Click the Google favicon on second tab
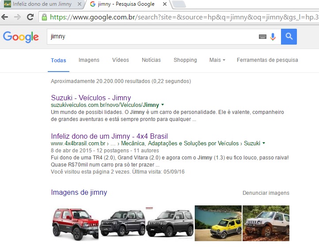Image resolution: width=319 pixels, height=250 pixels. [93, 4]
